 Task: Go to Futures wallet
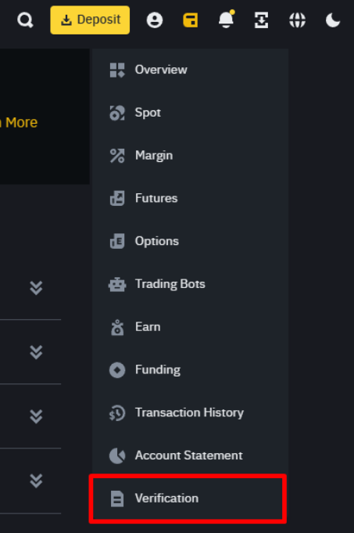coord(190,198)
